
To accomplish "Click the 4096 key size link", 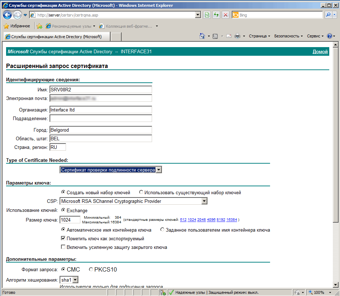I will [211, 220].
